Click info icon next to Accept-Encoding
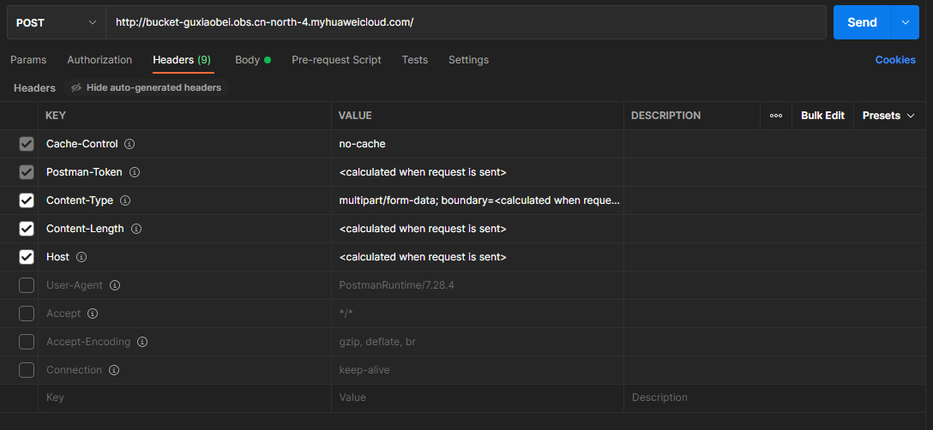This screenshot has width=933, height=430. (142, 342)
